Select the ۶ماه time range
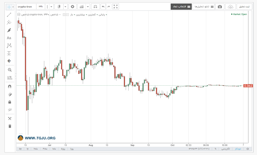This screenshot has height=155, width=257. point(36,149)
